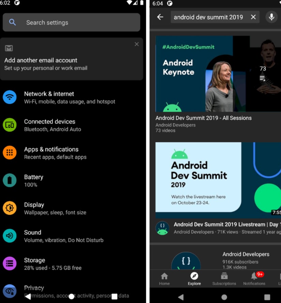This screenshot has width=281, height=303.
Task: Tap the back navigation triangle in Settings
Action: (28, 297)
